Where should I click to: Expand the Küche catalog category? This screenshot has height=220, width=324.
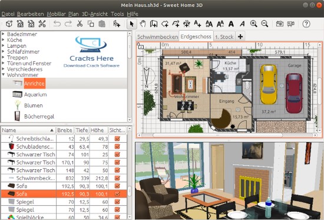pos(4,40)
